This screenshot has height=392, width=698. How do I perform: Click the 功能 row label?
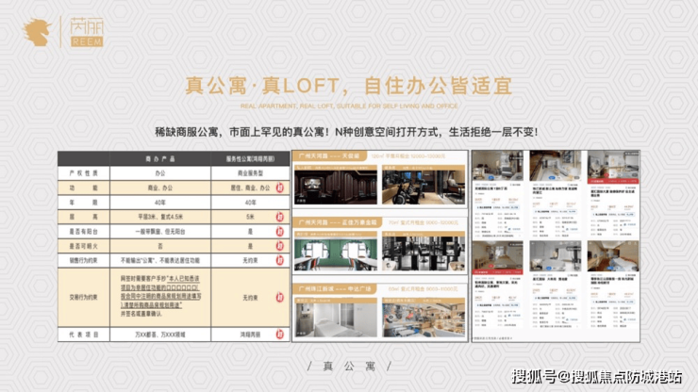(x=84, y=188)
